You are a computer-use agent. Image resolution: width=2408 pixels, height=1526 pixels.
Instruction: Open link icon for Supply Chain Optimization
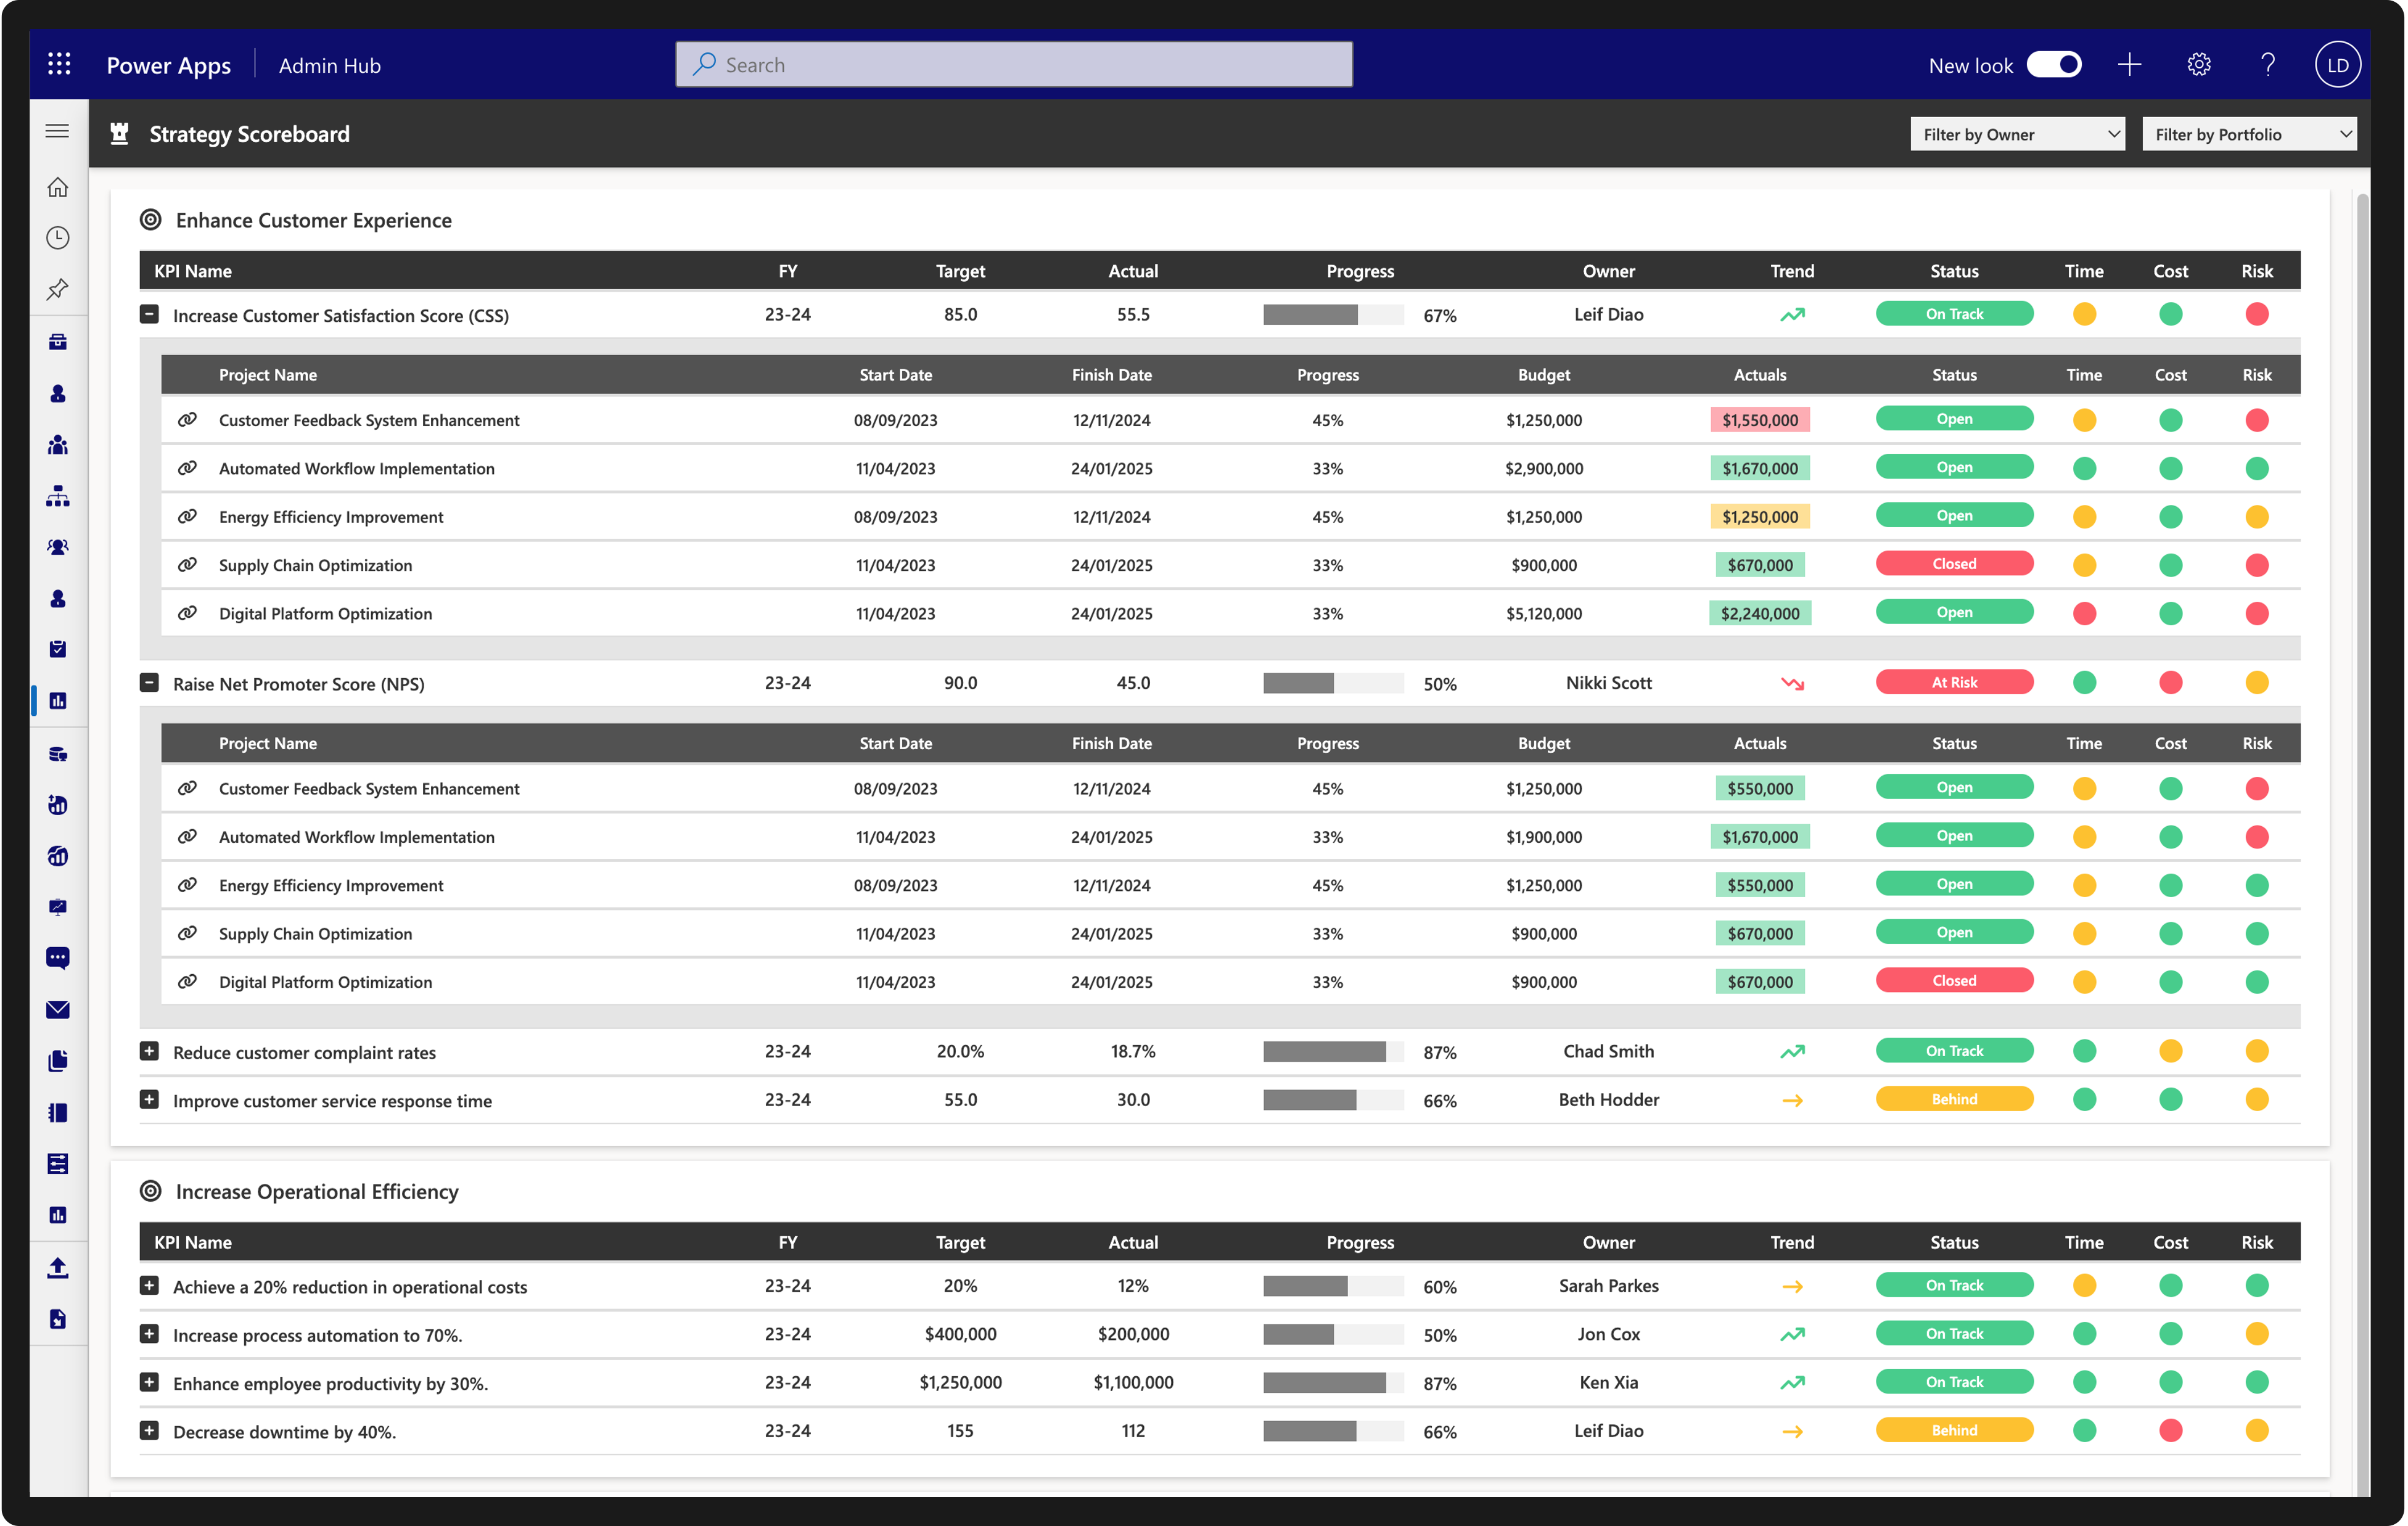(187, 565)
